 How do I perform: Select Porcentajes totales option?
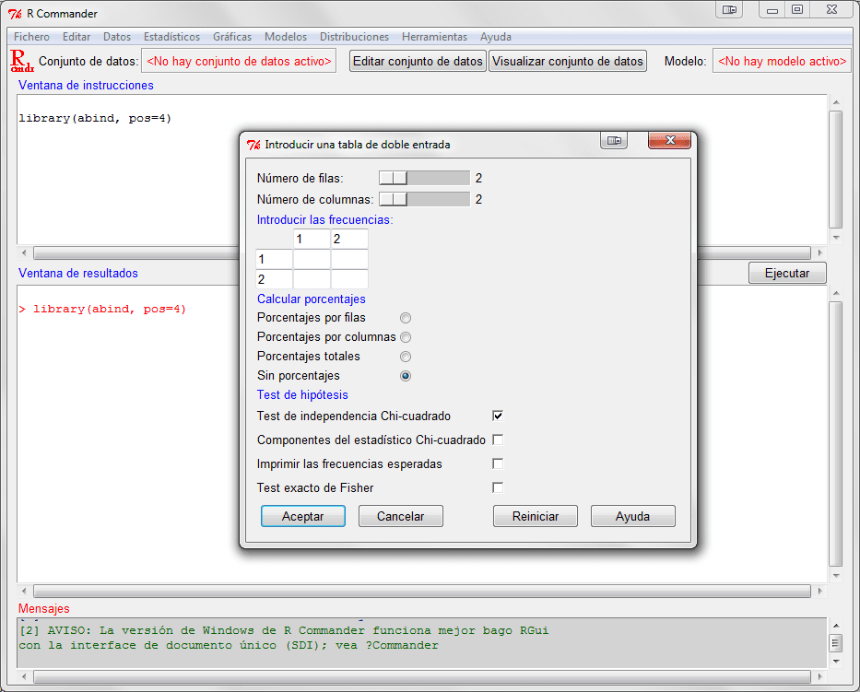406,357
